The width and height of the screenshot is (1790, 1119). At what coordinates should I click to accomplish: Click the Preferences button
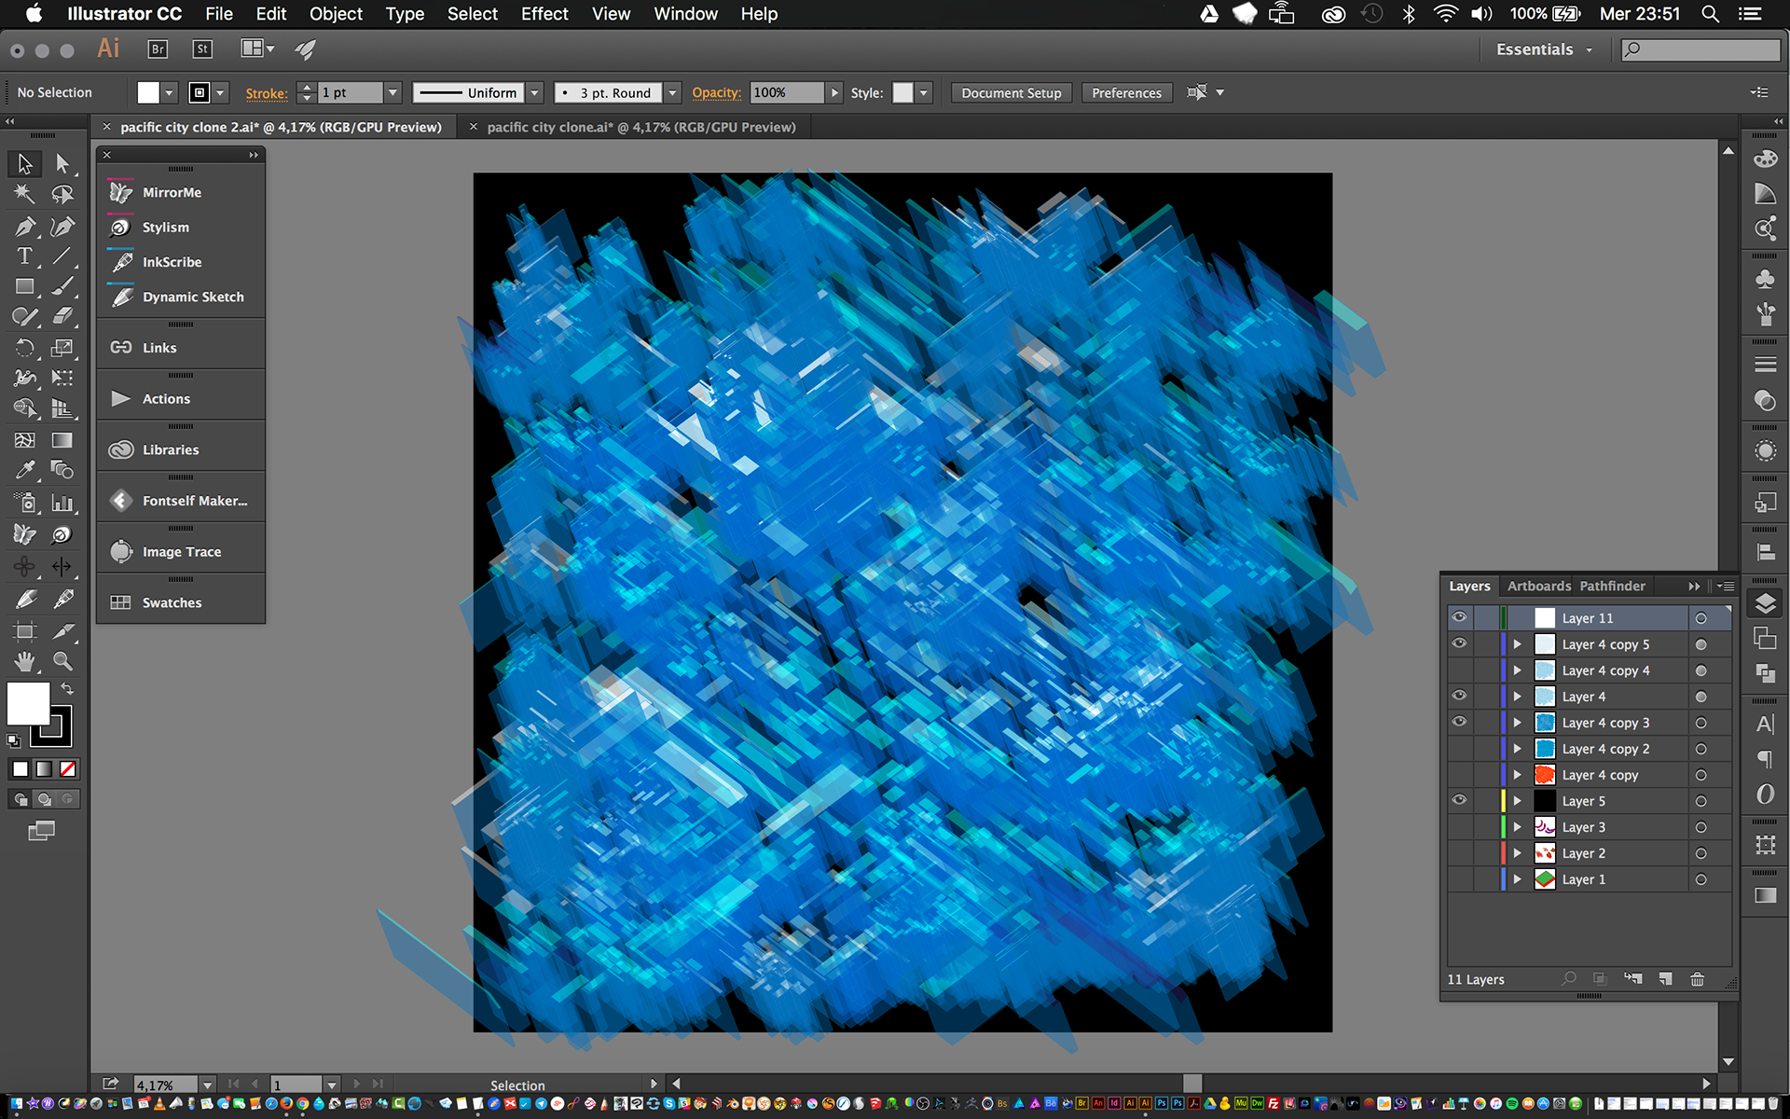pyautogui.click(x=1126, y=92)
